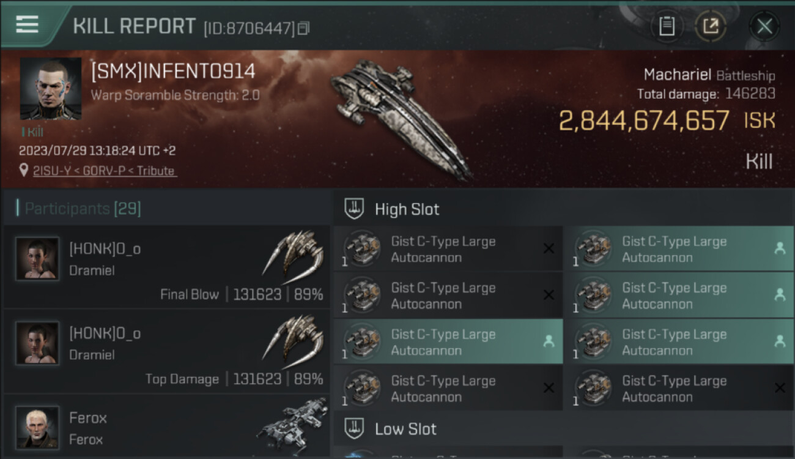
Task: Close the kill report window
Action: coord(764,26)
